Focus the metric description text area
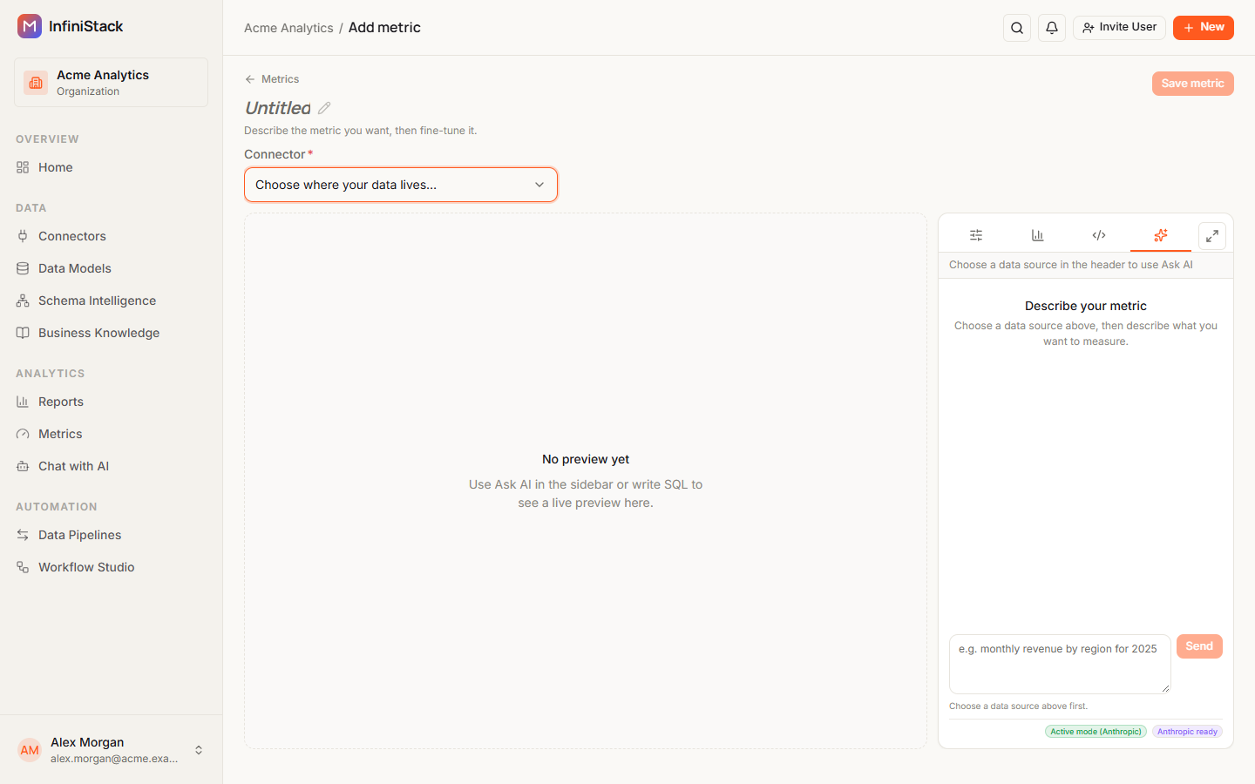The image size is (1255, 784). (x=1060, y=664)
